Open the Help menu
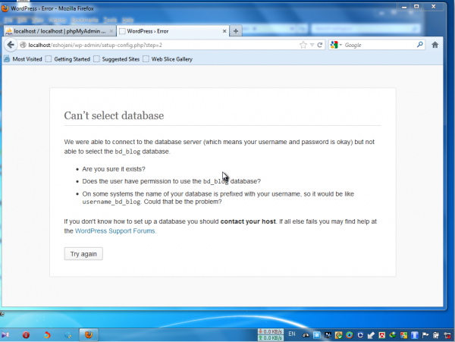The width and height of the screenshot is (455, 342). click(x=127, y=20)
